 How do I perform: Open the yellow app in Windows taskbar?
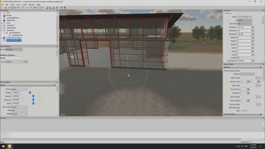10,146
